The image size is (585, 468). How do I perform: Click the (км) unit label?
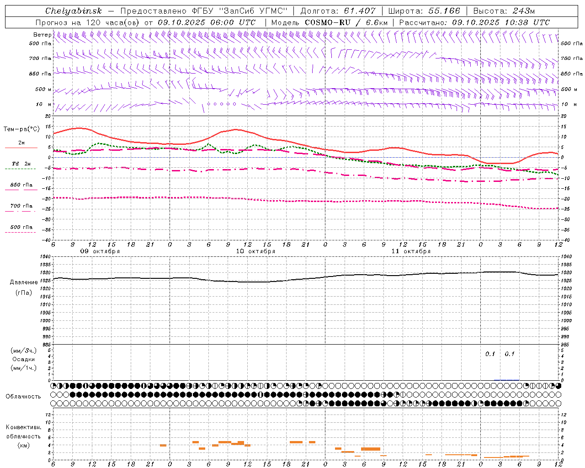click(x=23, y=445)
